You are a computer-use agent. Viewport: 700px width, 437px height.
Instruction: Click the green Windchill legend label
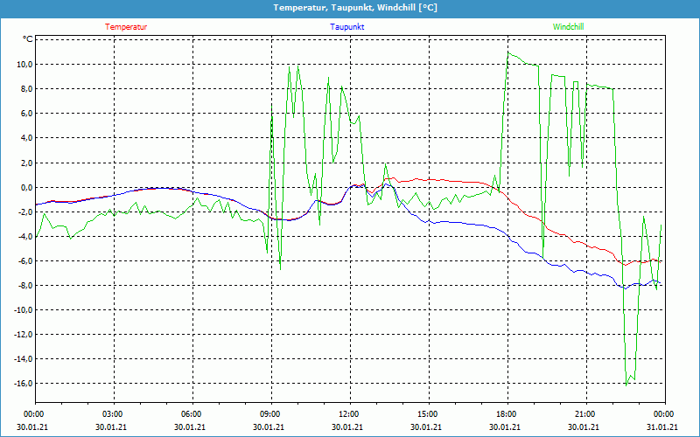569,27
